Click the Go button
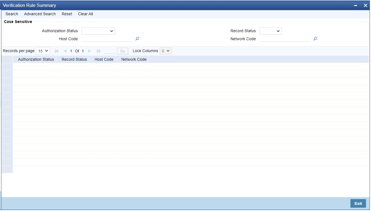 click(123, 51)
